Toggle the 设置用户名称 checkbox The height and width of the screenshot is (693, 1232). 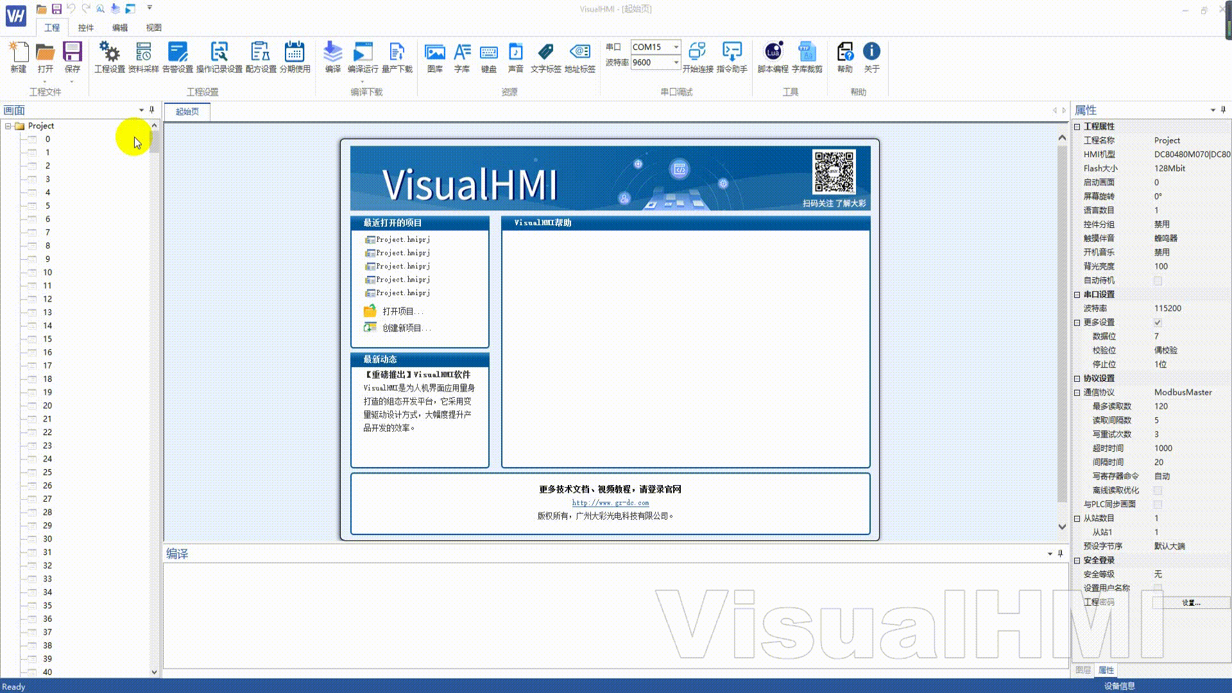pos(1158,588)
